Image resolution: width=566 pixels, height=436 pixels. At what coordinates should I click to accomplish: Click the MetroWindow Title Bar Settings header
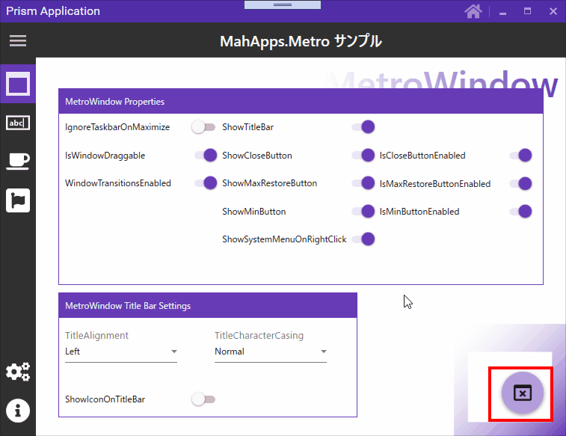point(208,306)
